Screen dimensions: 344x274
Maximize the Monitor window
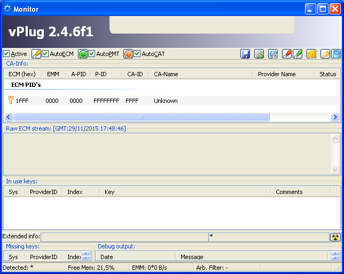pyautogui.click(x=323, y=9)
